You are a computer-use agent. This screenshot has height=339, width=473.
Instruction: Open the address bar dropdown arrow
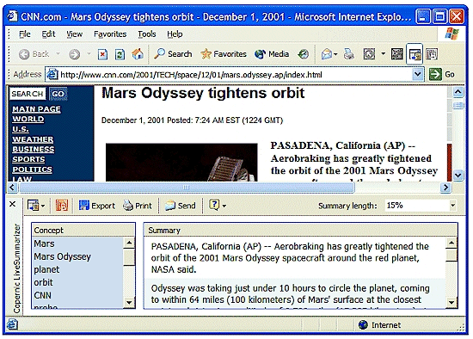coord(417,74)
